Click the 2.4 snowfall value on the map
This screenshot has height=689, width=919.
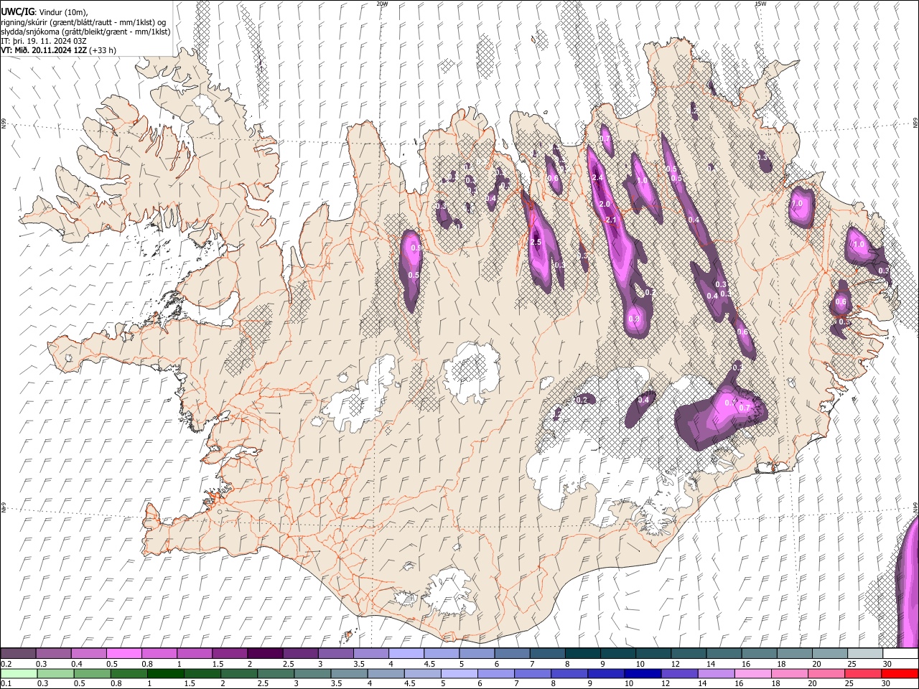tap(596, 177)
